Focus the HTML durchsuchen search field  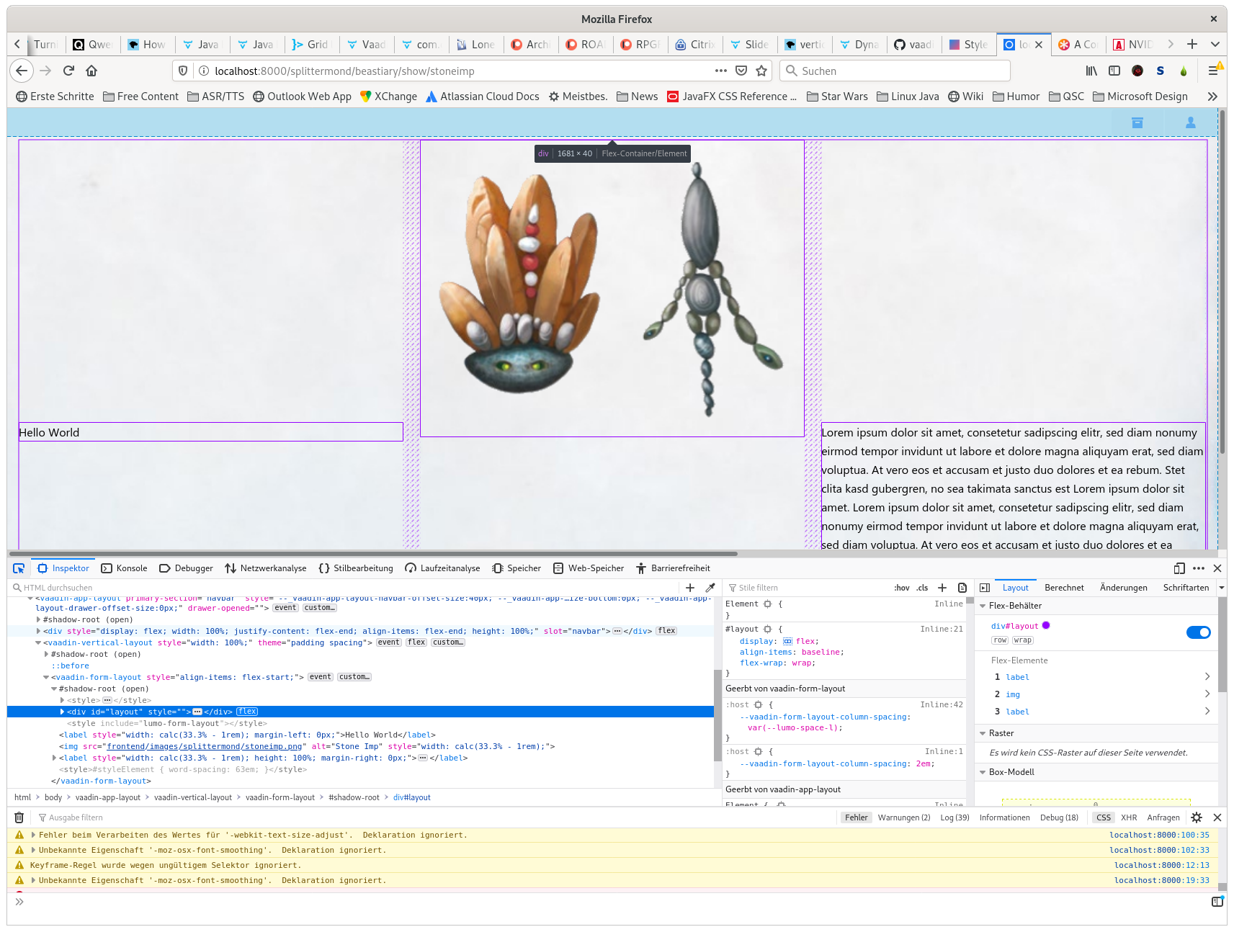pyautogui.click(x=346, y=588)
